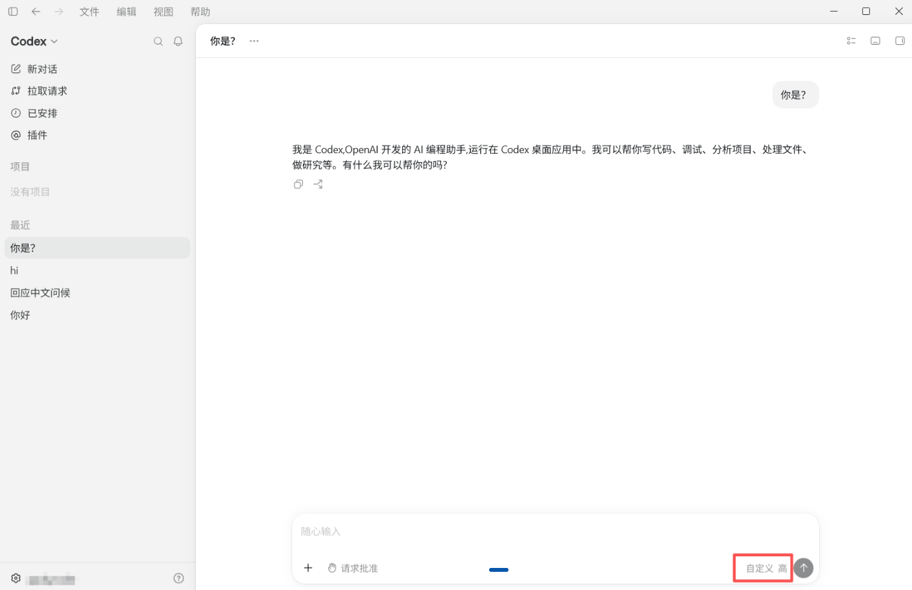The width and height of the screenshot is (912, 590).
Task: Open the three-dot conversation options menu
Action: point(254,41)
